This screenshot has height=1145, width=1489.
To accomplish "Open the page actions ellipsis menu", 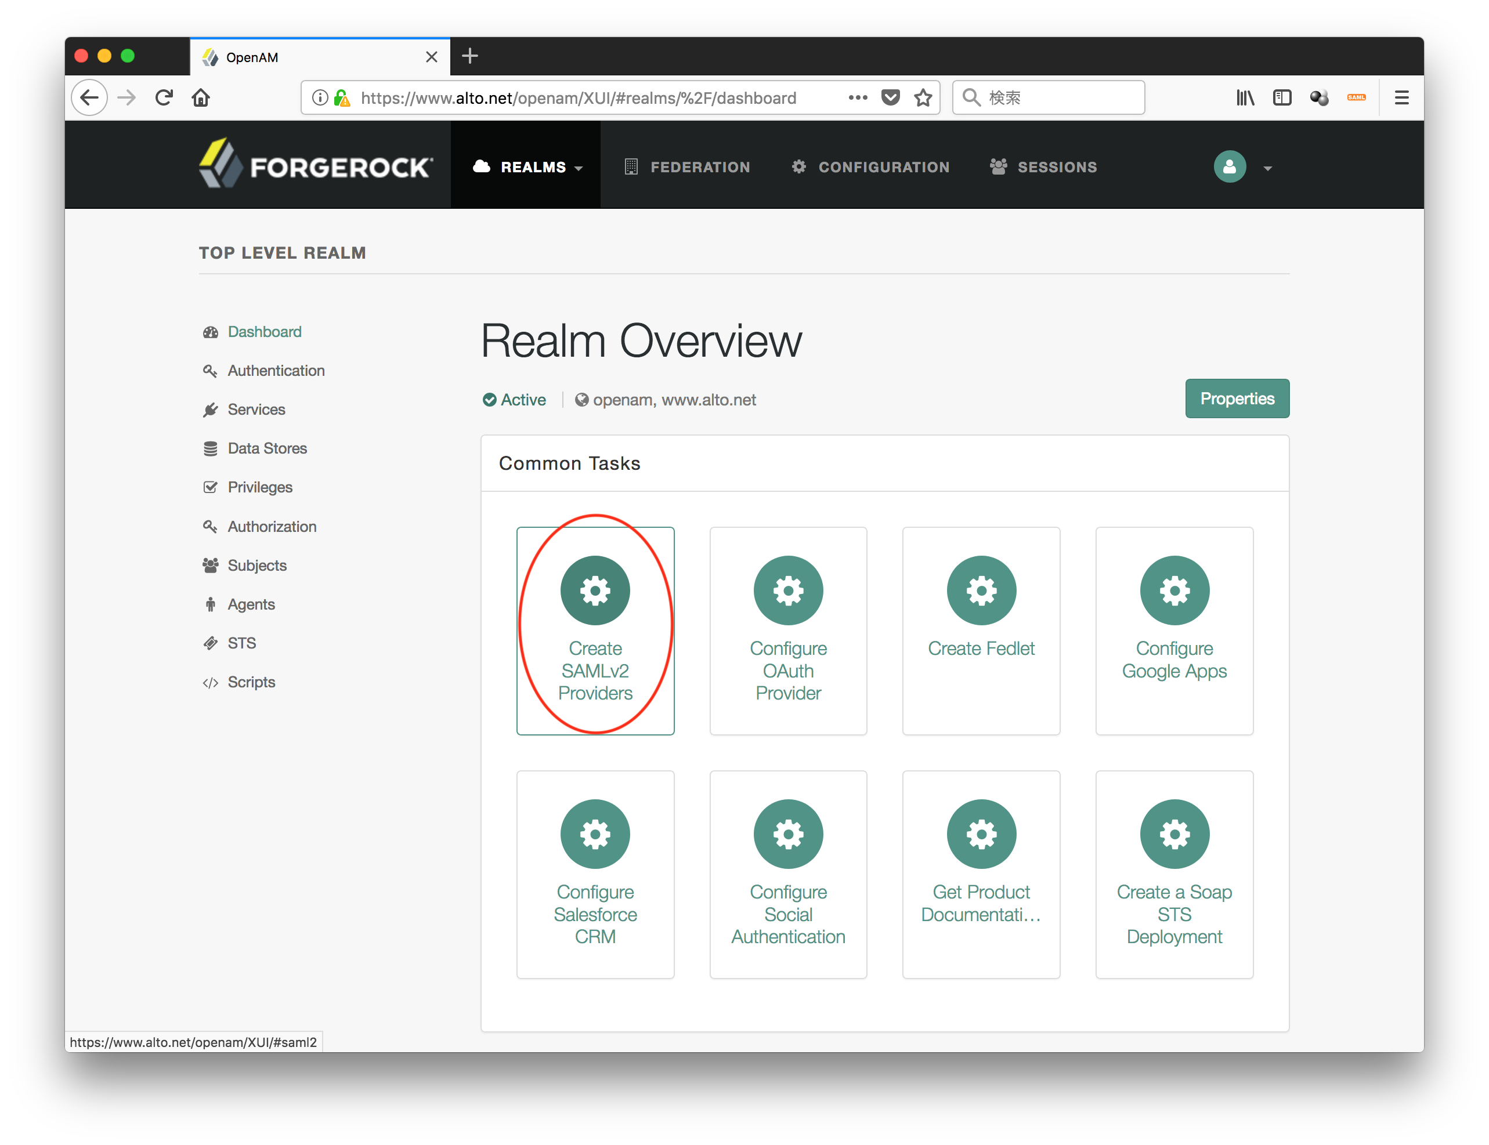I will coord(857,97).
